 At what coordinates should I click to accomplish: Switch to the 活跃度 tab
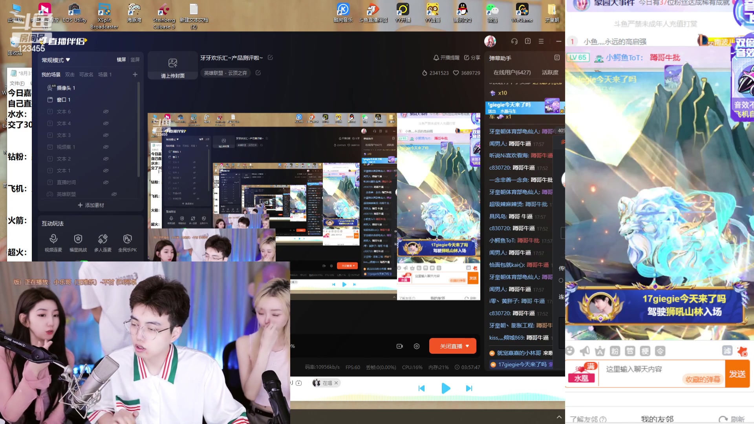tap(550, 73)
